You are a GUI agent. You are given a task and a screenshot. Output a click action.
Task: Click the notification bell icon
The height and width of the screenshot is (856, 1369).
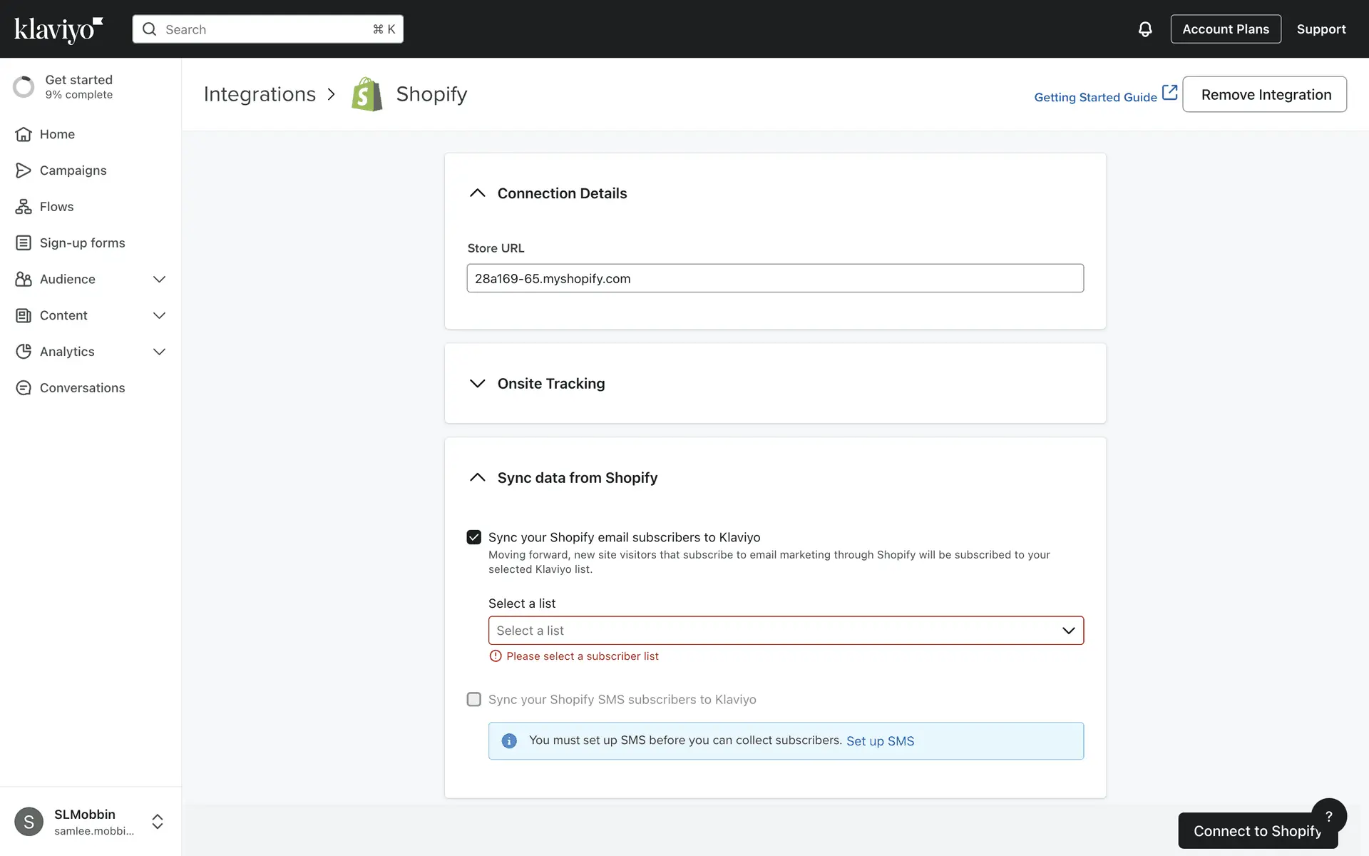pos(1144,29)
